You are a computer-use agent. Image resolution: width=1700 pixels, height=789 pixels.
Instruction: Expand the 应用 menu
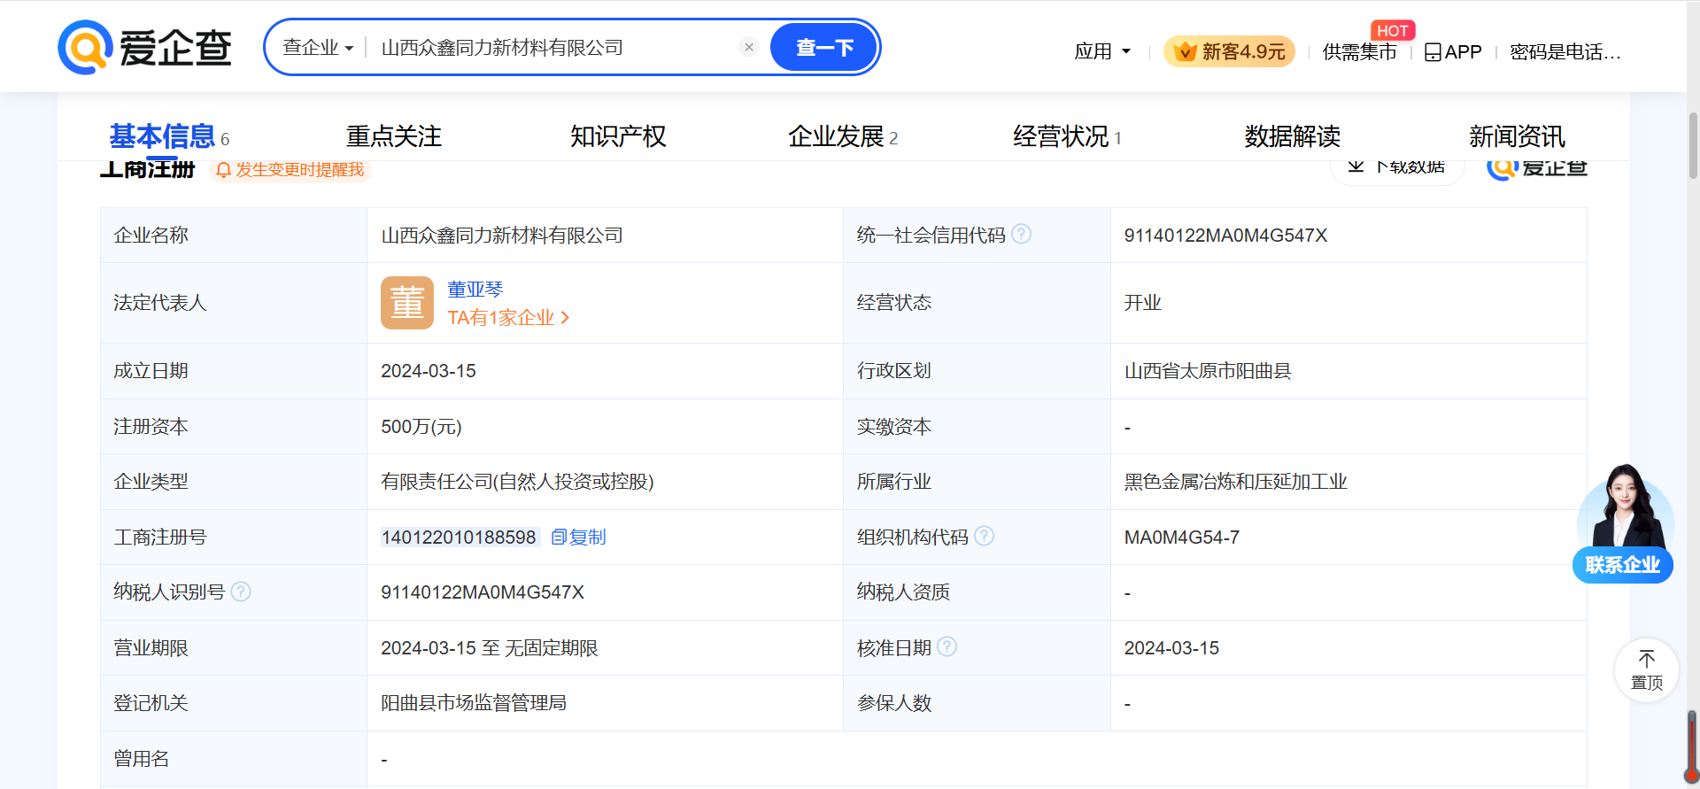coord(1102,51)
